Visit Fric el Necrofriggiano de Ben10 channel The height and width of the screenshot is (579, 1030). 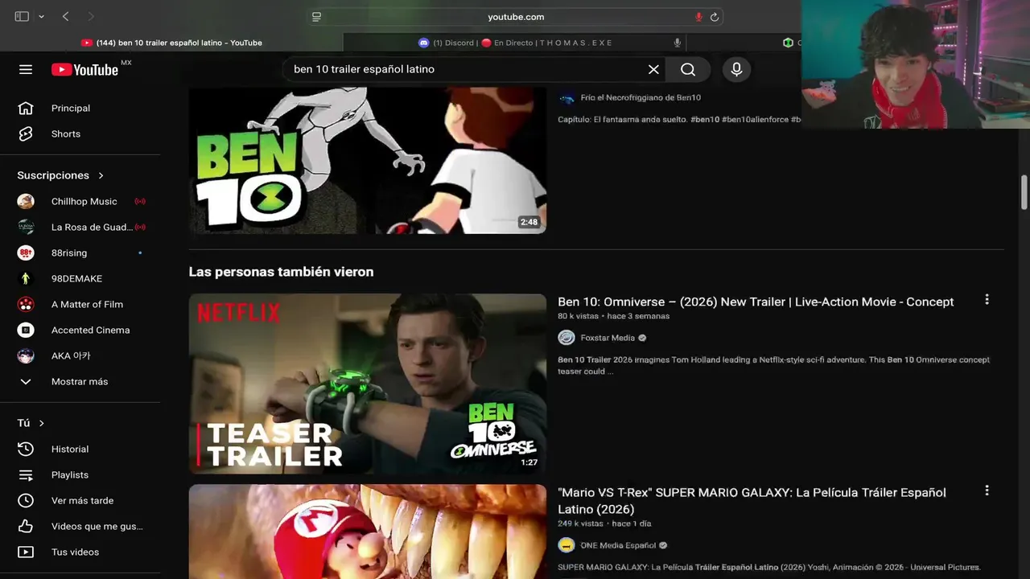tap(641, 97)
